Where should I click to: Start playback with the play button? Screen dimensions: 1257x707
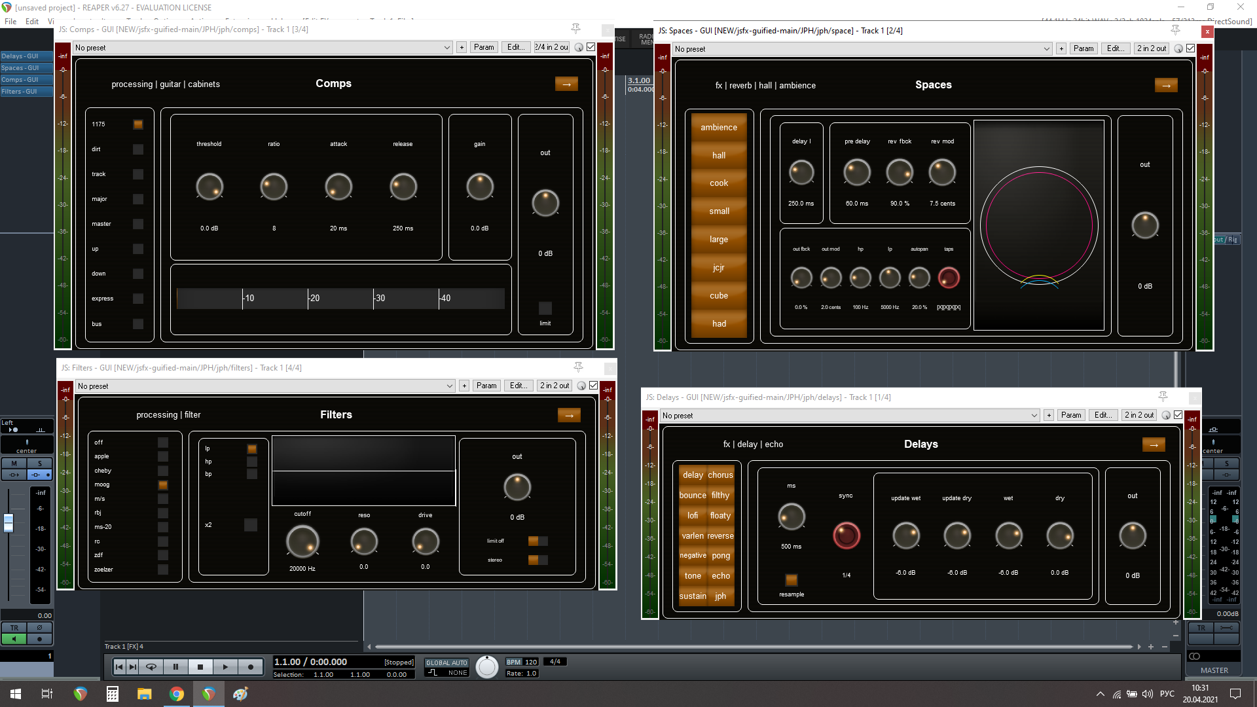click(x=225, y=666)
